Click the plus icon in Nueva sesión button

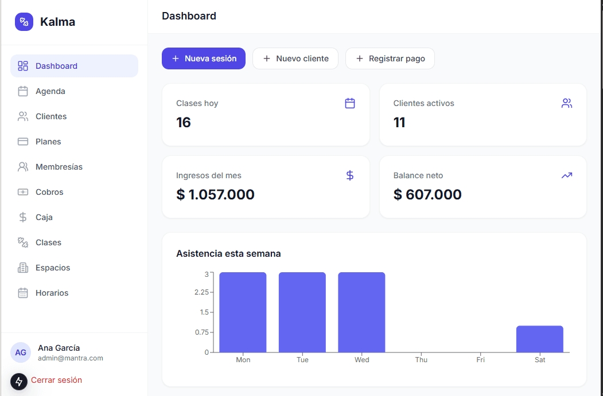click(x=176, y=58)
